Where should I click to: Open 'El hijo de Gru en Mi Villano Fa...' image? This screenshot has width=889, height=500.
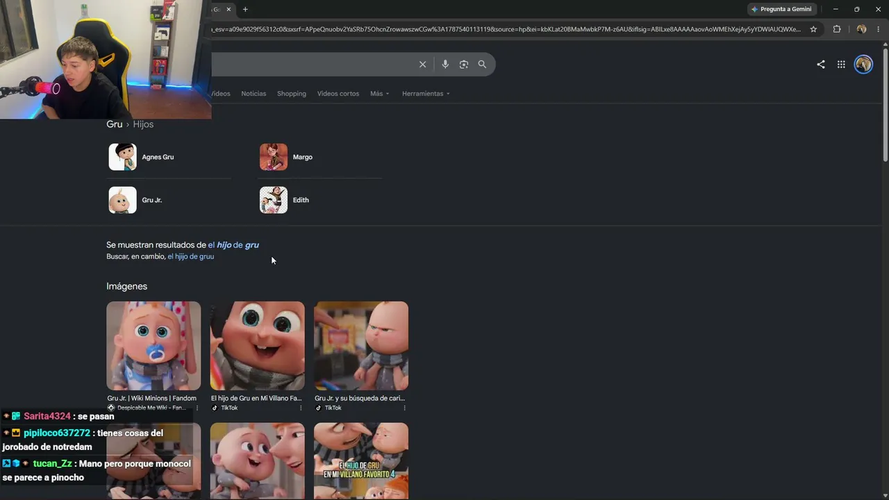pos(257,346)
